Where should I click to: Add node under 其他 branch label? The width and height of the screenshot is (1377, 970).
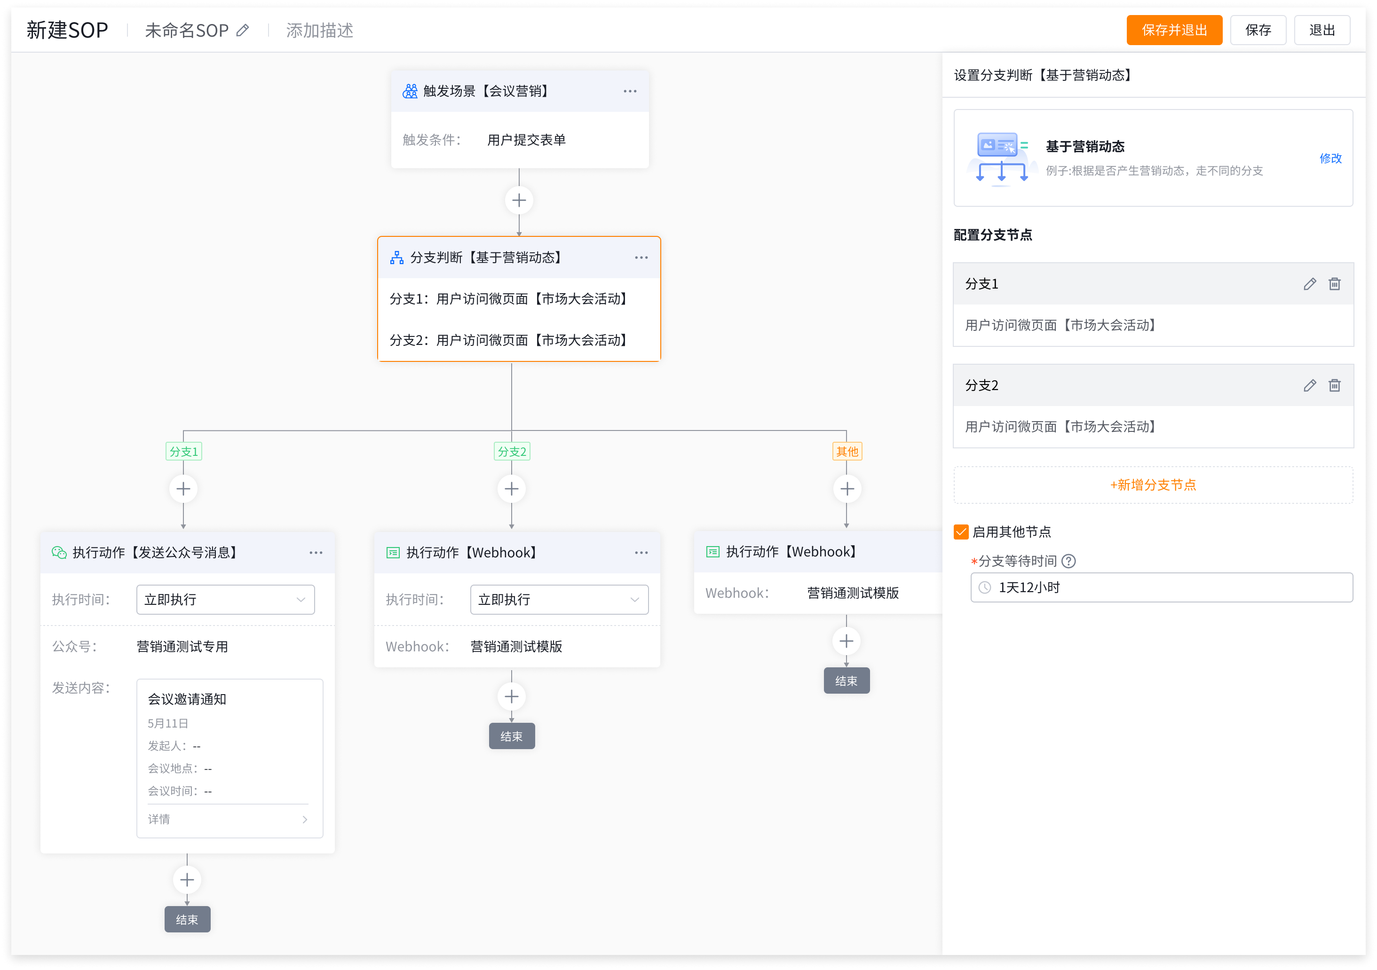pos(847,489)
